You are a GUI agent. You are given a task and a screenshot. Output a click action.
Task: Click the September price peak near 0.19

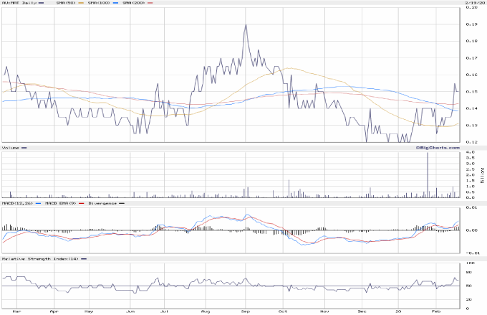(246, 25)
